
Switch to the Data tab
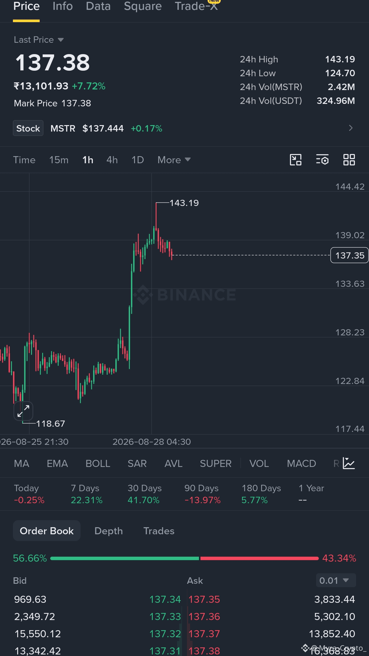click(98, 6)
